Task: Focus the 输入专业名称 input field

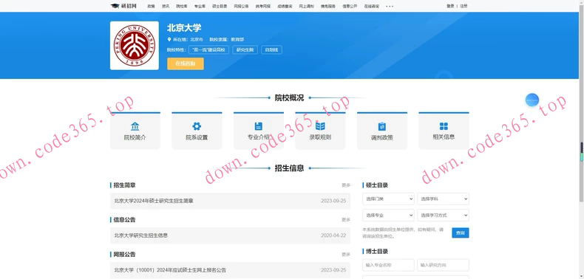Action: [388, 265]
